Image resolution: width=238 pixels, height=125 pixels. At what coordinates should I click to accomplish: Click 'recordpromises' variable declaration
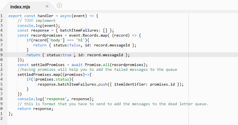[x=47, y=35]
